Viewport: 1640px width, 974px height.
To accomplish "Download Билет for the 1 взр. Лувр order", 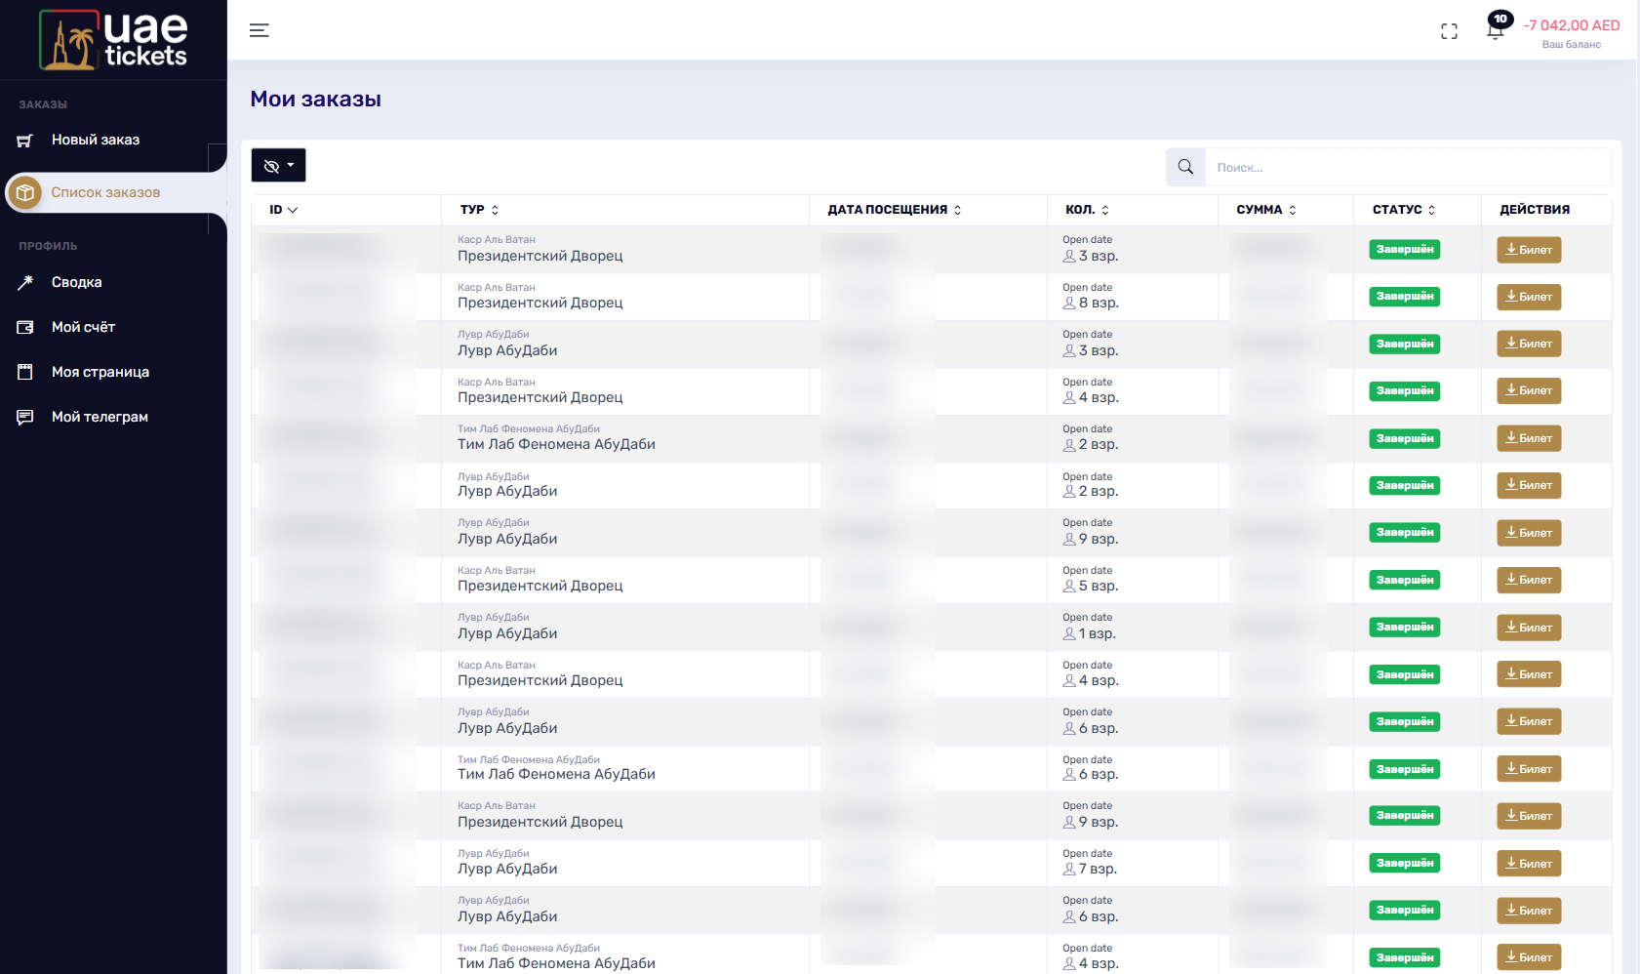I will click(x=1529, y=628).
